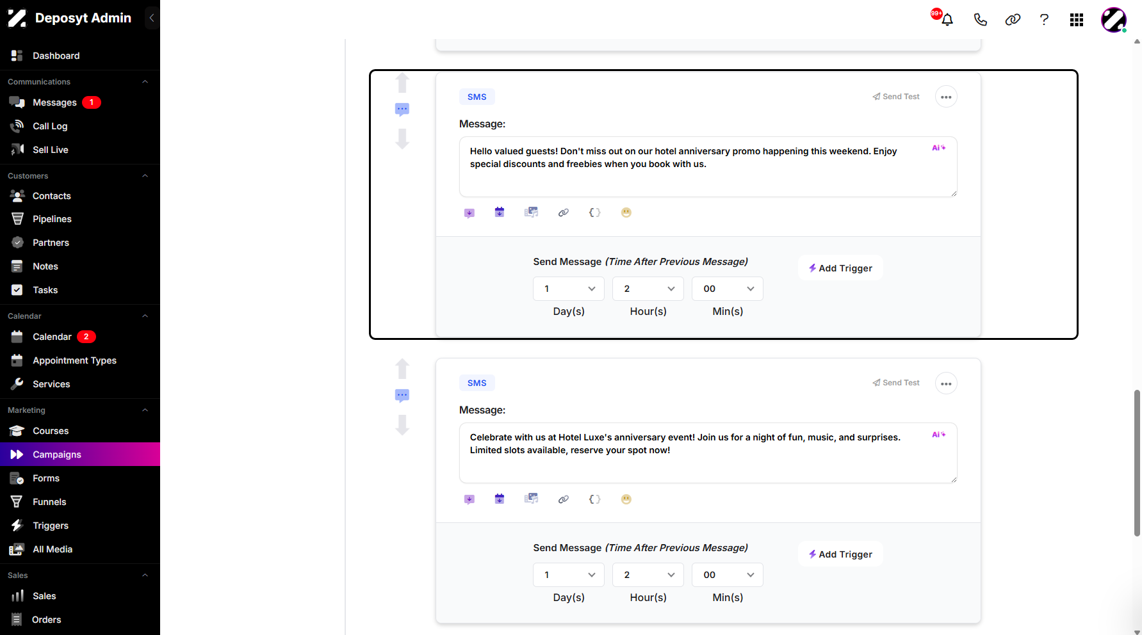Open the notifications bell icon
The width and height of the screenshot is (1142, 635).
pos(947,20)
